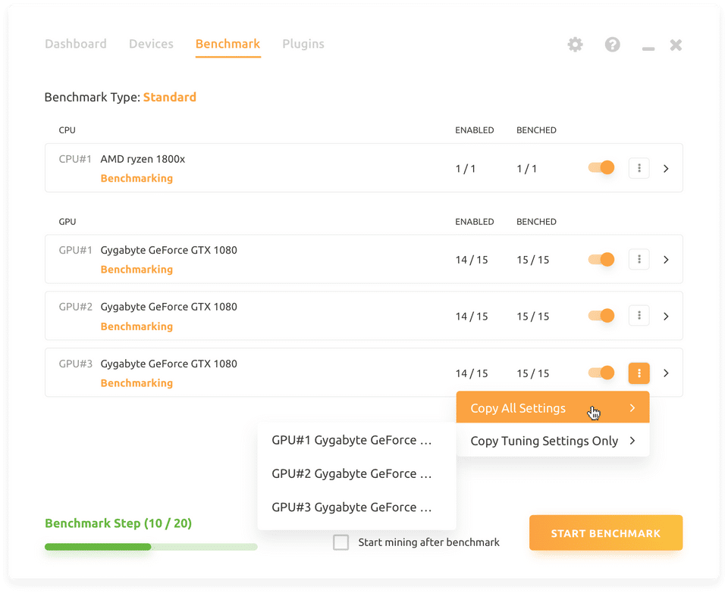The image size is (728, 593).
Task: Click Benchmarking status under GPU#3
Action: tap(136, 383)
